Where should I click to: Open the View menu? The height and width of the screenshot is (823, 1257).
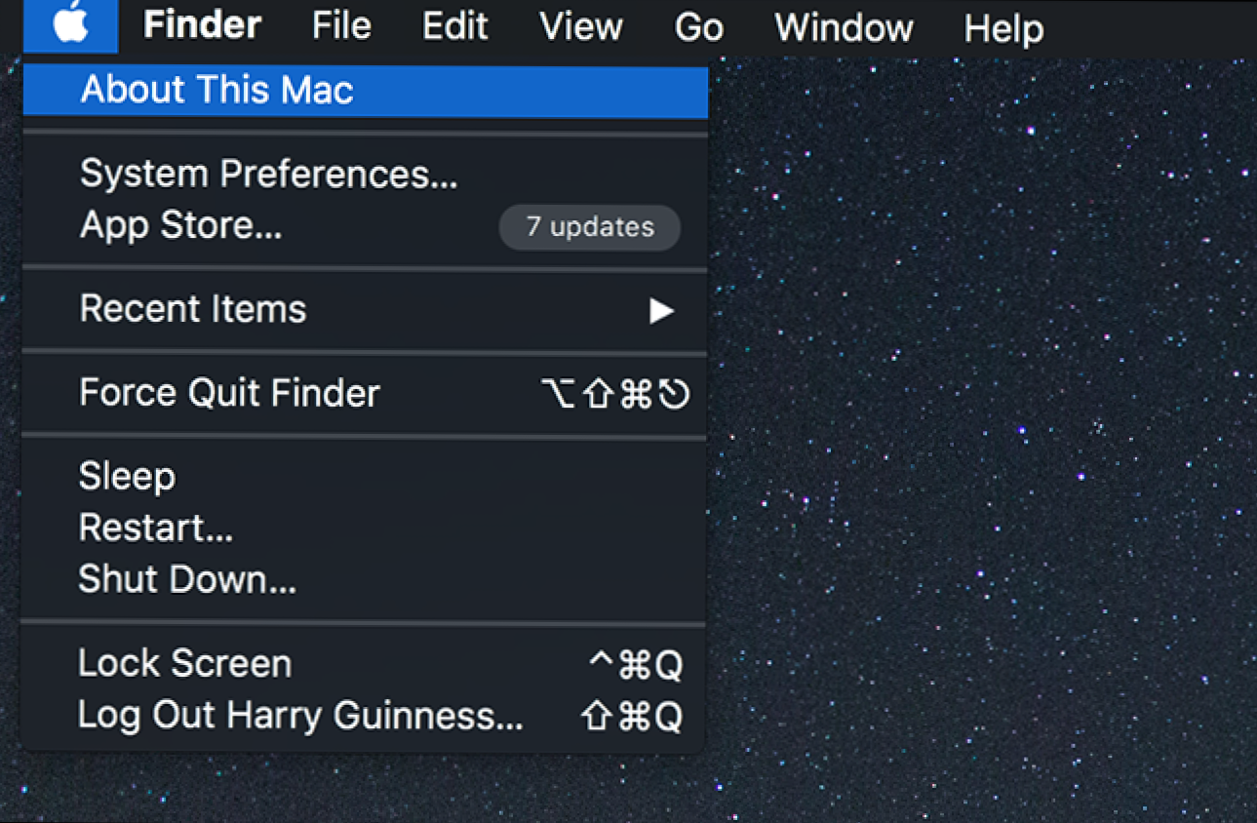pyautogui.click(x=581, y=26)
